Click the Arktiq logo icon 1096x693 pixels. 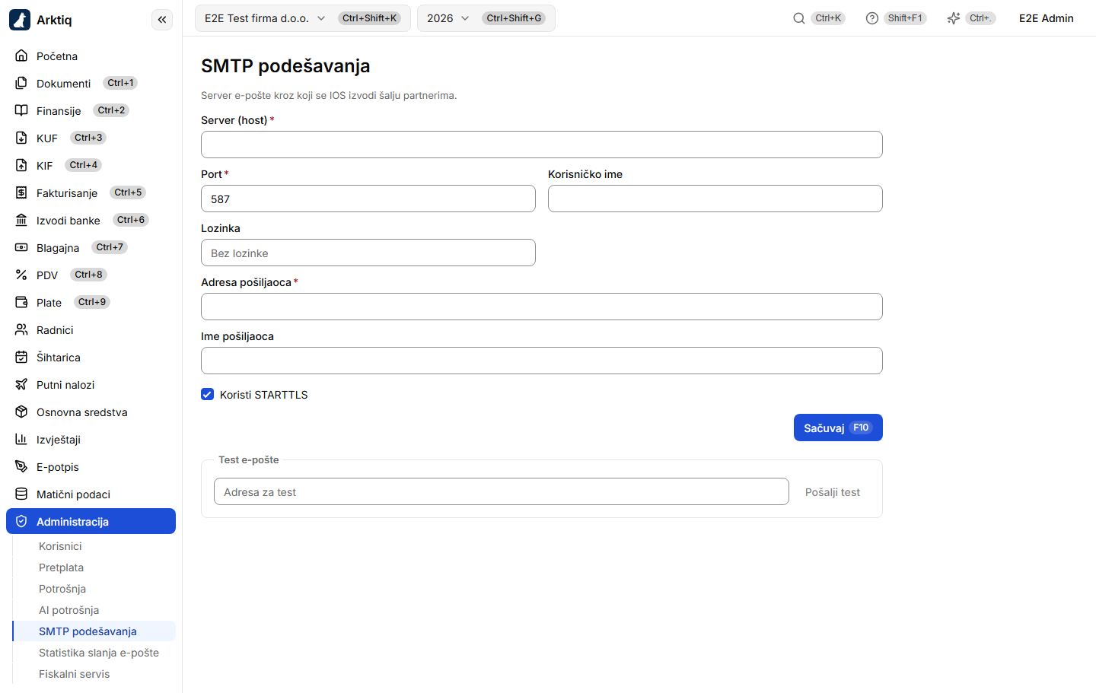pos(20,20)
